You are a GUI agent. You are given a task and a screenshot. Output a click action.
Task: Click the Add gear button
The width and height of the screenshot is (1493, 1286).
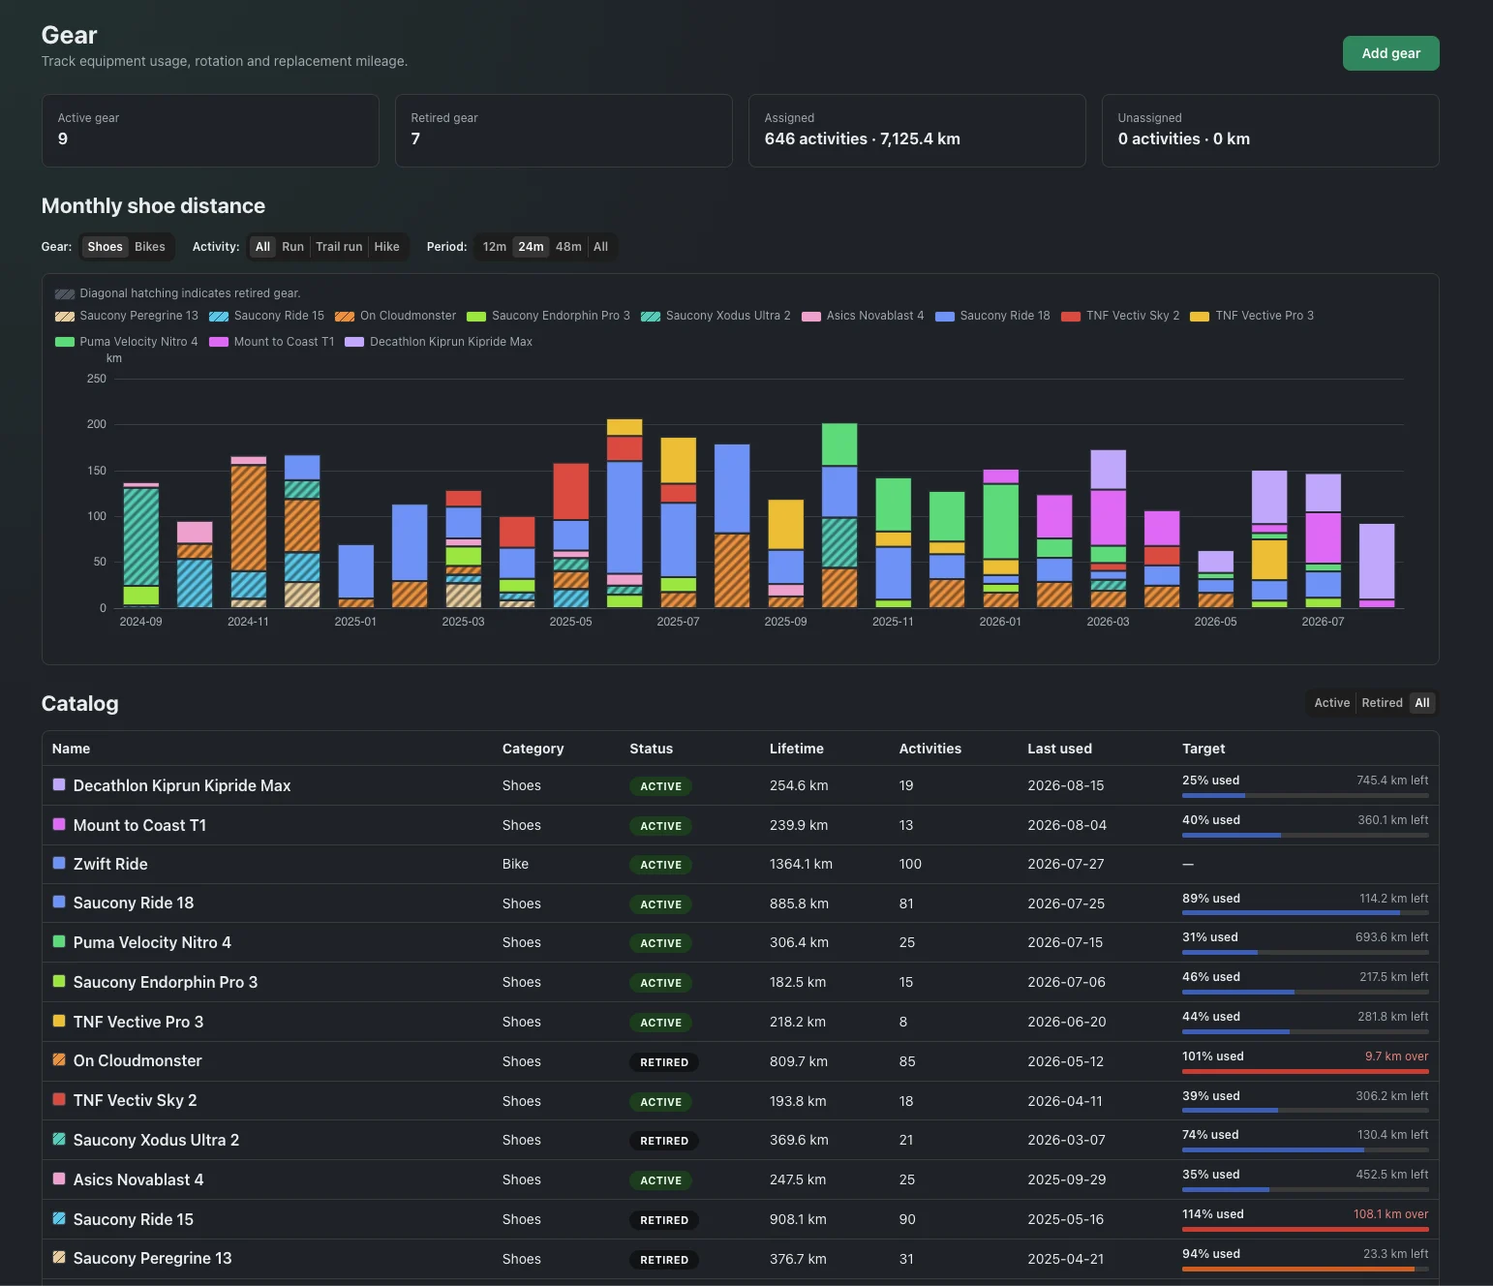pos(1390,53)
